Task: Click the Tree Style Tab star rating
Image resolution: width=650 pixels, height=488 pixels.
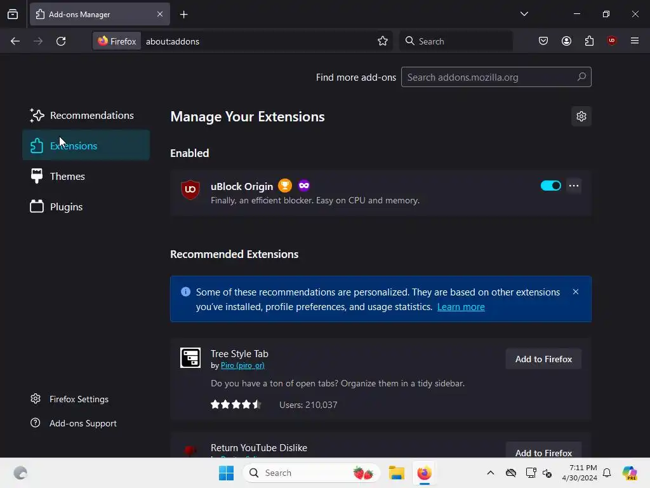Action: pyautogui.click(x=236, y=404)
